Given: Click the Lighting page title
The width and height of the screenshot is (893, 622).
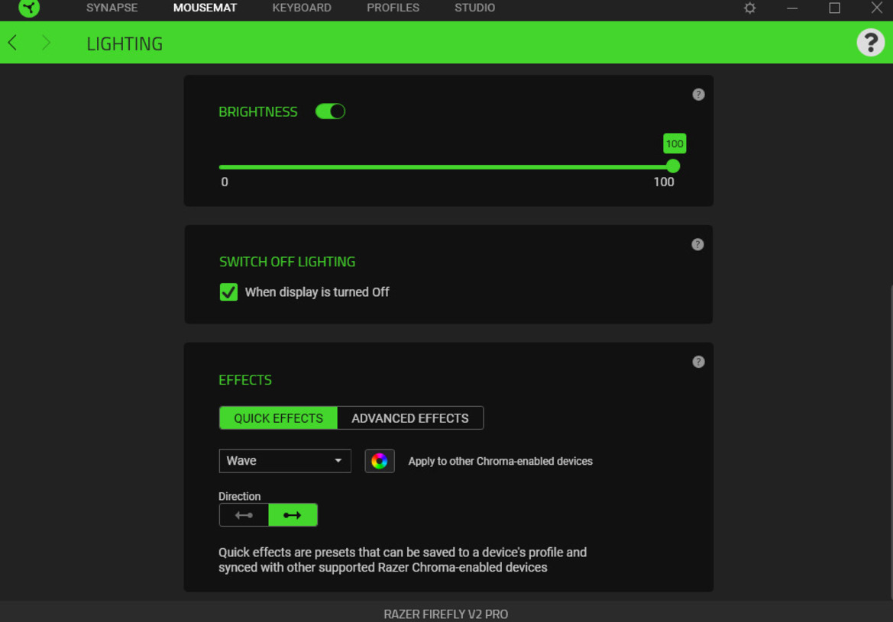Looking at the screenshot, I should pos(125,44).
